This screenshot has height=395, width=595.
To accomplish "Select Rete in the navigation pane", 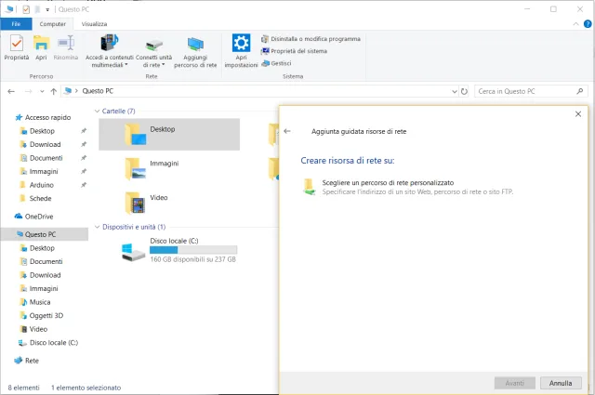I will (x=27, y=361).
